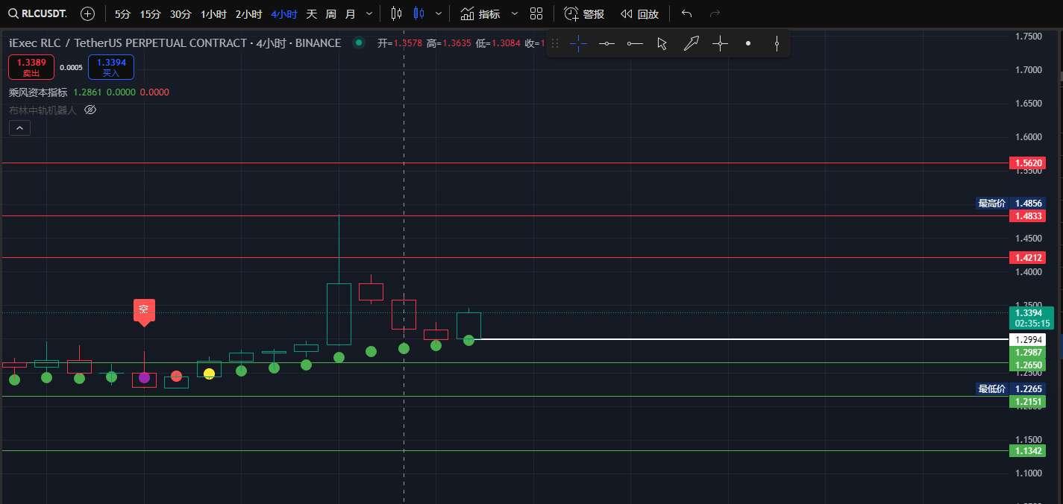Switch to the 15分 timeframe
Screen dimensions: 1063x504
tap(150, 14)
